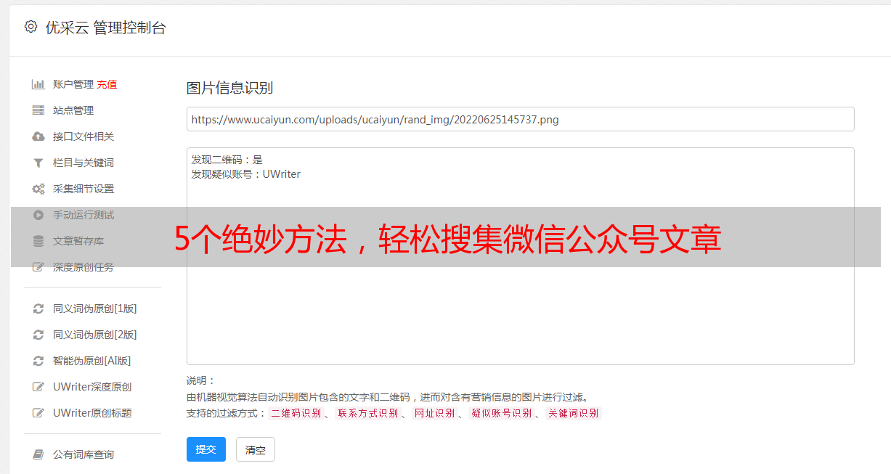This screenshot has width=891, height=474.
Task: Click the red 充值 link
Action: 107,84
